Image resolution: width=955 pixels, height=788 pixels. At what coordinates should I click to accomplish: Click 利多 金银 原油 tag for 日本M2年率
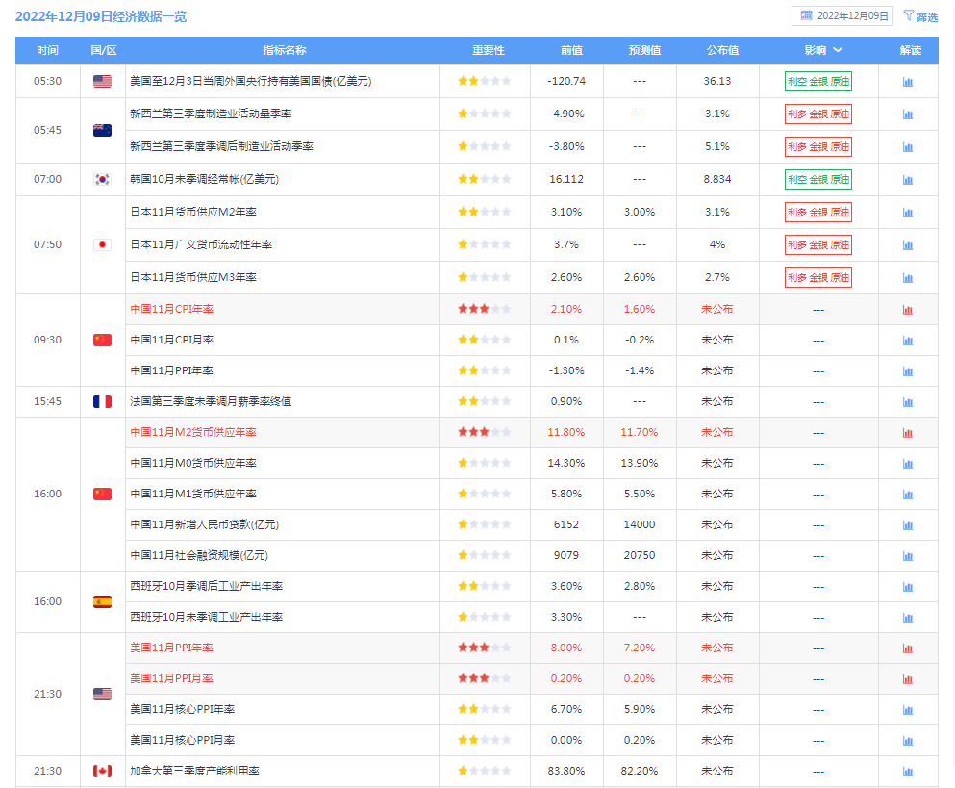[818, 213]
